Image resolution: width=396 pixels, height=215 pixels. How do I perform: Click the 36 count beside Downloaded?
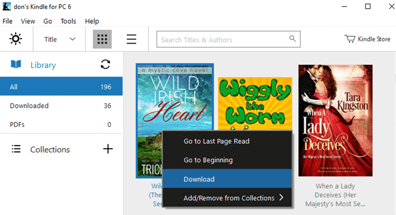(108, 105)
